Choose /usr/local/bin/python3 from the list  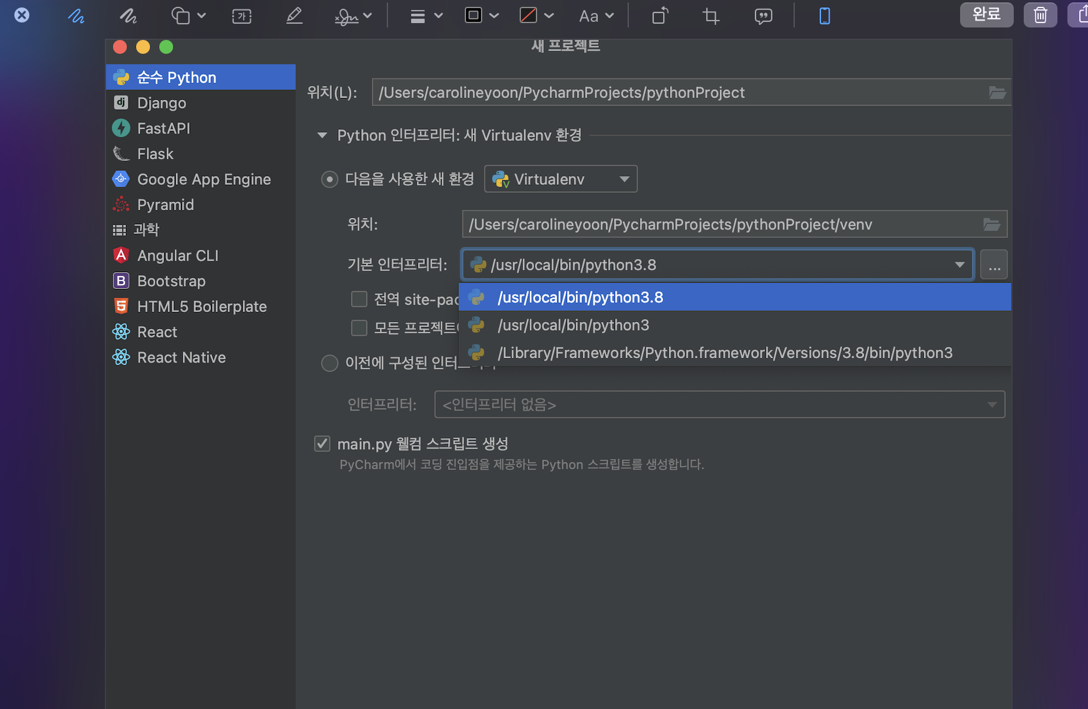click(735, 325)
